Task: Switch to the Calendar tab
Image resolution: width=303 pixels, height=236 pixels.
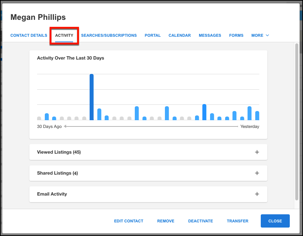Action: 180,36
